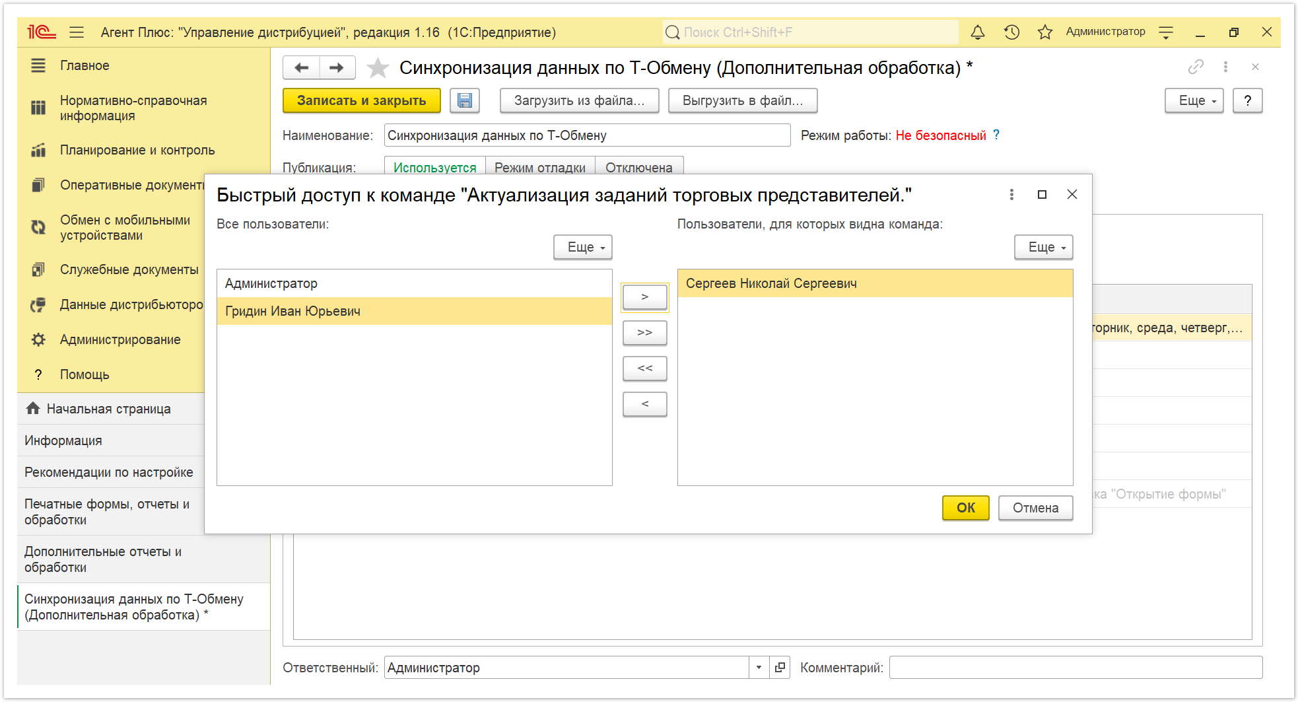This screenshot has height=702, width=1298.
Task: Set publication to Режим отладки
Action: coord(540,166)
